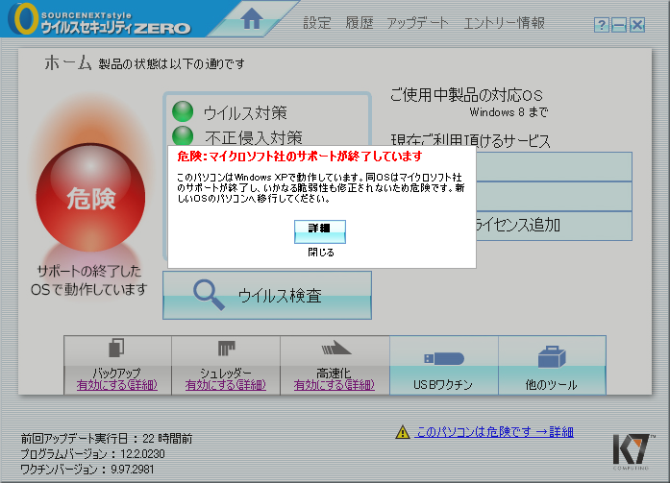Click the ご使用中製品の対応OS heading
This screenshot has height=483, width=670.
pos(466,95)
